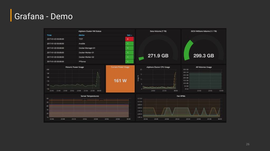Open the 'iSCSI VMStore Volume (1.1 TB)' panel title
Image resolution: width=270 pixels, height=151 pixels.
[204, 31]
